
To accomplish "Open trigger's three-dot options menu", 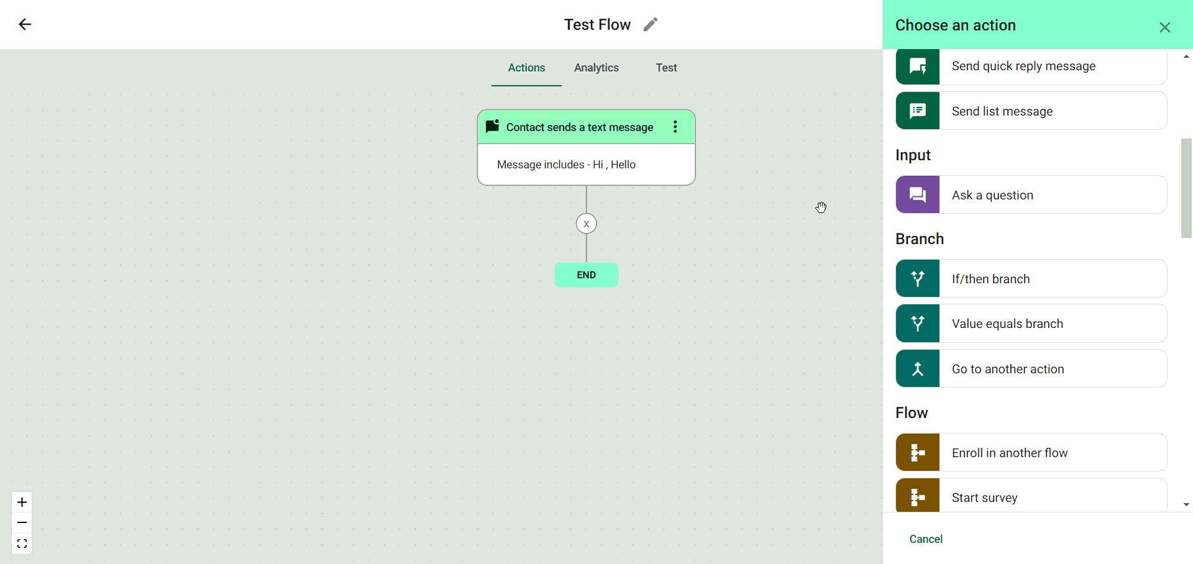I will coord(675,127).
